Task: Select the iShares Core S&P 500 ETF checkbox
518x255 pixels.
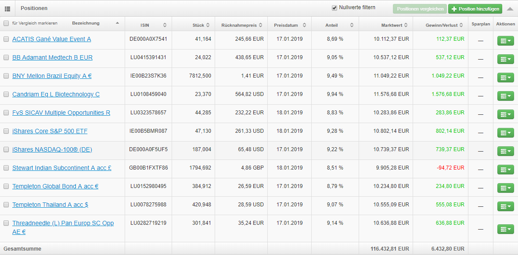Action: pyautogui.click(x=6, y=131)
